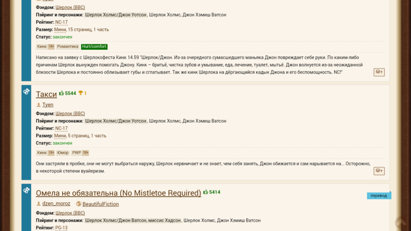The width and height of the screenshot is (411, 231).
Task: Click закончен status in the Такси card
Action: click(62, 143)
